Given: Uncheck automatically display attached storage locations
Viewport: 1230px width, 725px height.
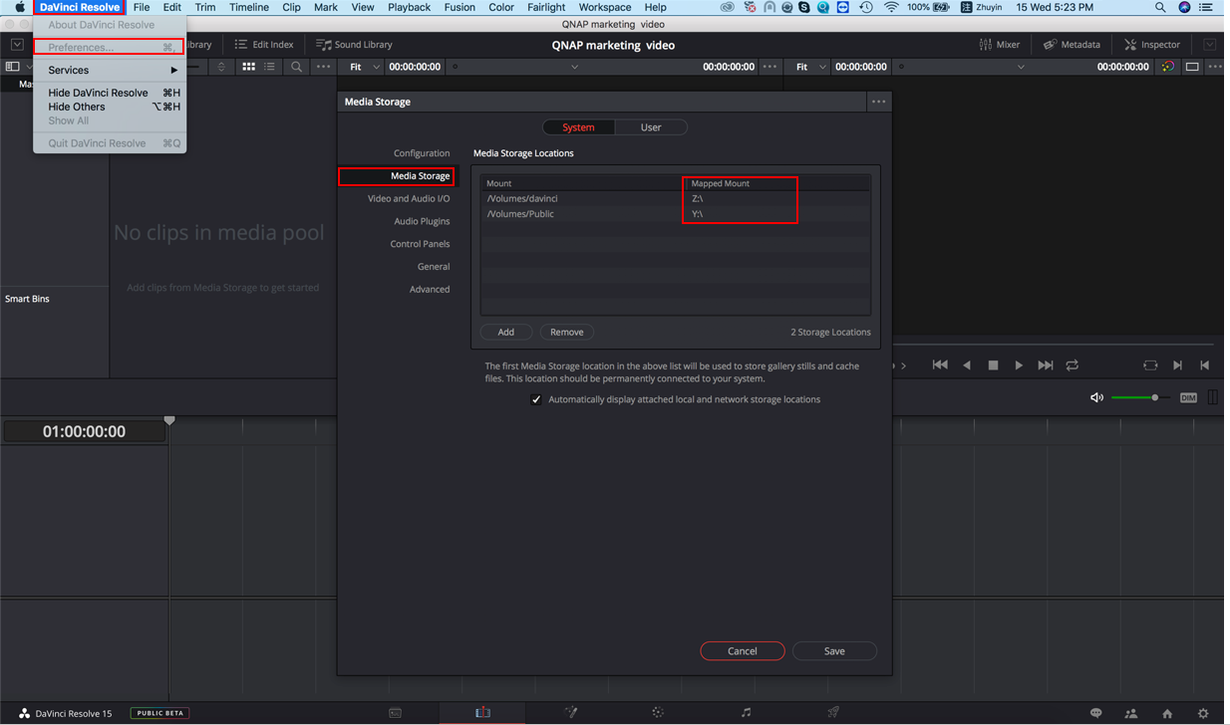Looking at the screenshot, I should (x=536, y=399).
